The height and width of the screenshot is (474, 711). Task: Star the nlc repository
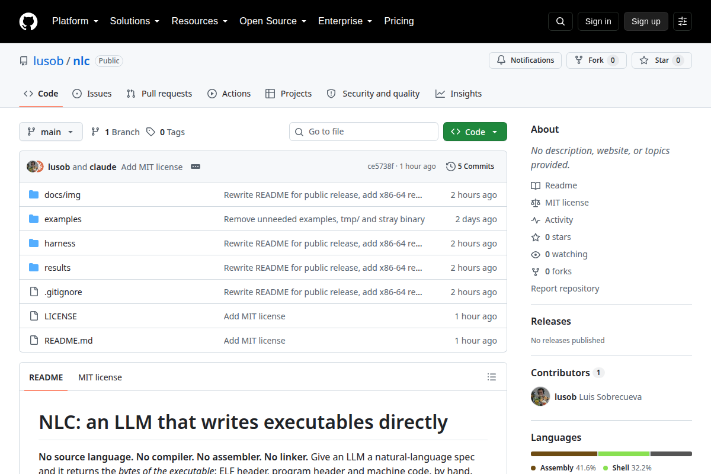coord(661,60)
